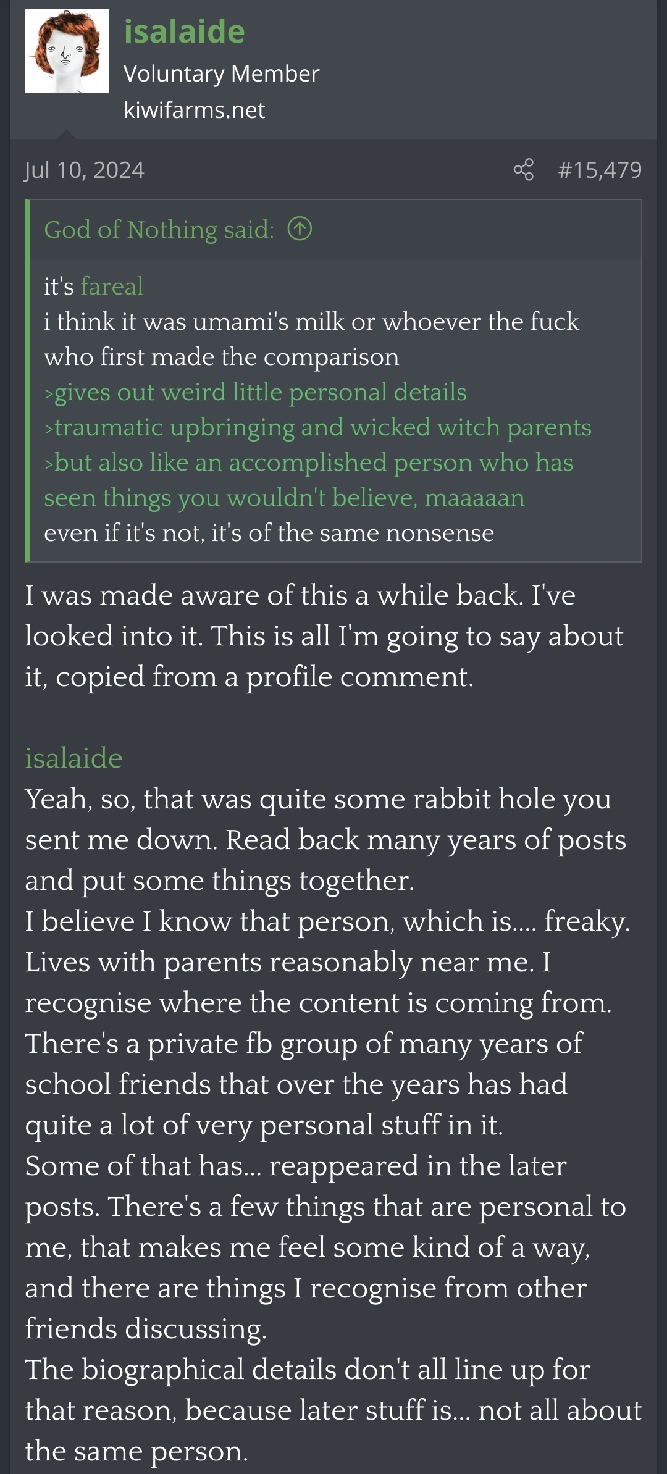Click "even if it's not" quote line
This screenshot has width=667, height=1474.
tap(269, 533)
